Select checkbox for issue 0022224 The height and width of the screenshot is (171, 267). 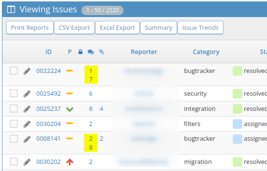point(14,71)
